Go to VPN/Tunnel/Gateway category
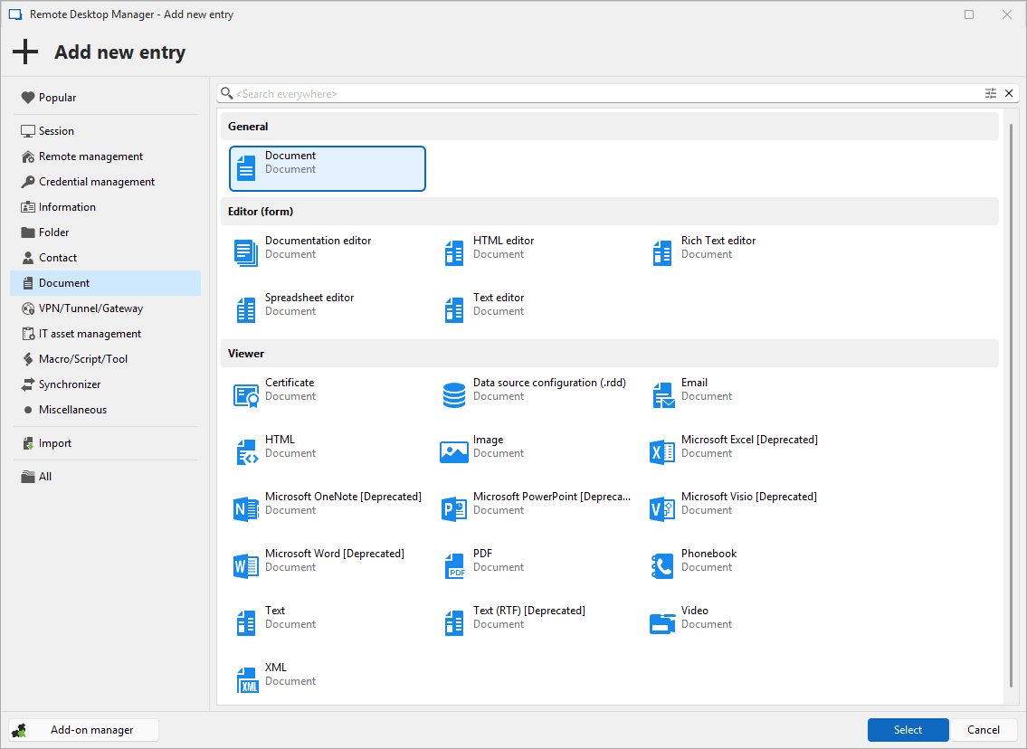The width and height of the screenshot is (1027, 749). point(90,308)
